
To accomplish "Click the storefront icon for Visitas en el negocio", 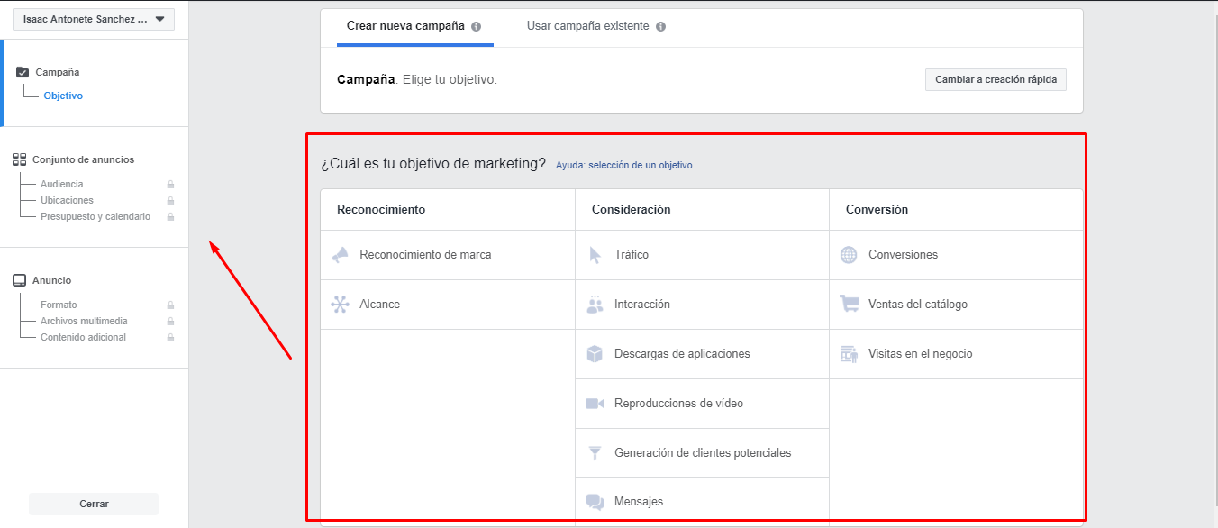I will pyautogui.click(x=849, y=354).
